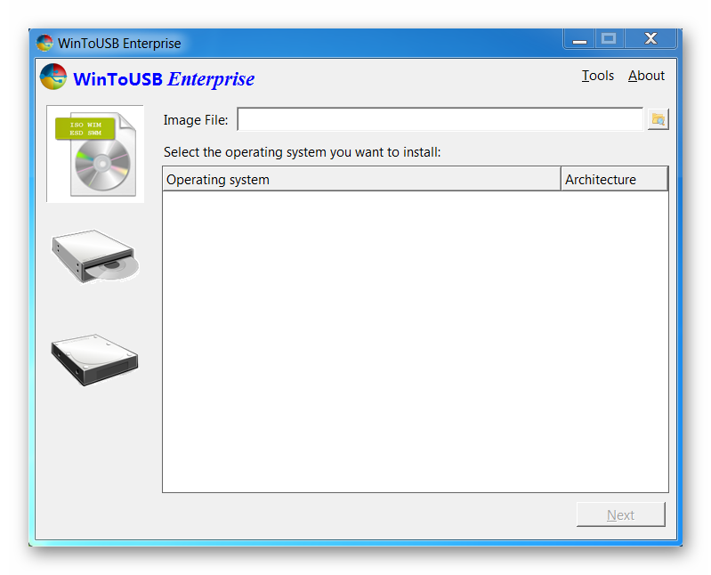
Task: Click the 'WinToUSB Enterprise' header title text
Action: coord(164,79)
